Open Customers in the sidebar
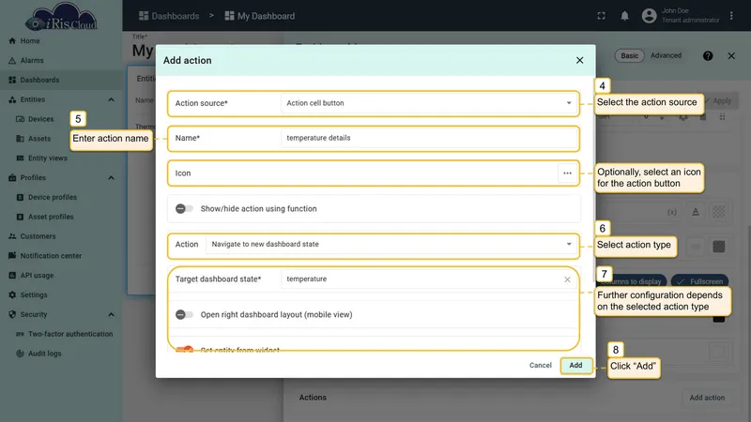The height and width of the screenshot is (422, 751). [x=38, y=236]
